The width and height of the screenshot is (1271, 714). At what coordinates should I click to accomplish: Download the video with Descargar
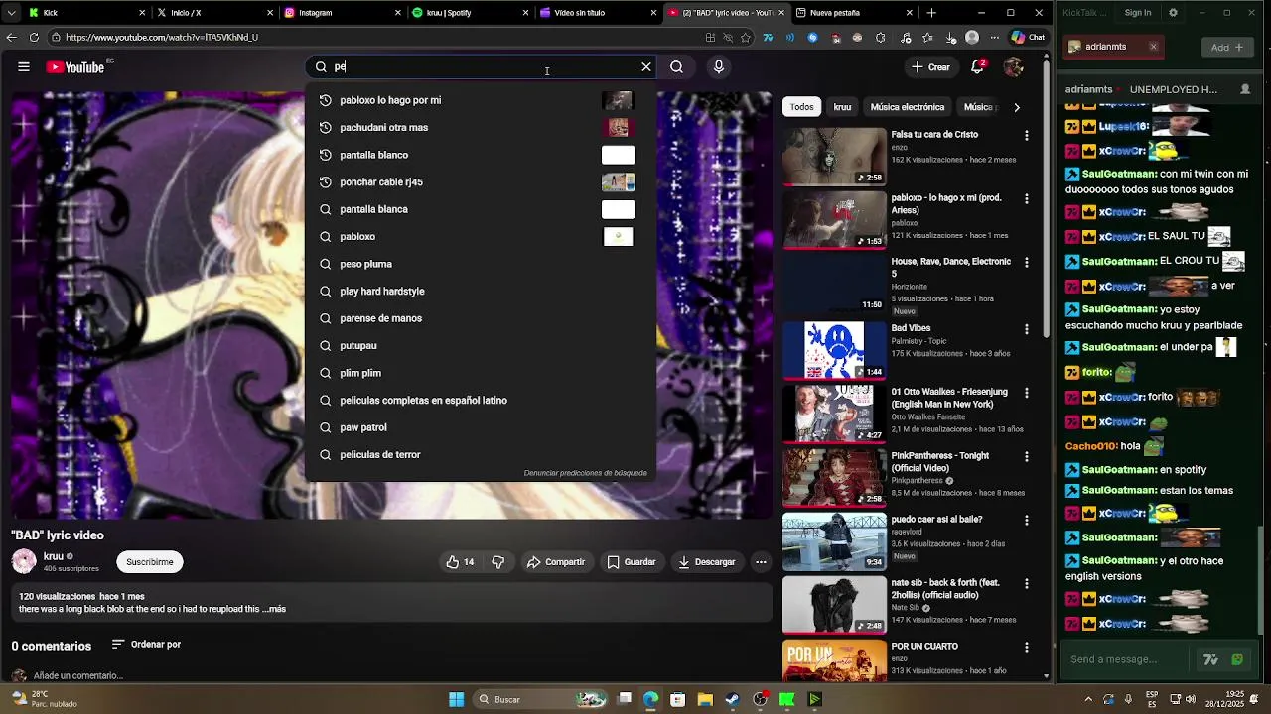707,562
